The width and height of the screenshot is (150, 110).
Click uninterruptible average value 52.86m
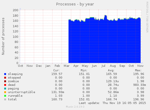pos(113,92)
